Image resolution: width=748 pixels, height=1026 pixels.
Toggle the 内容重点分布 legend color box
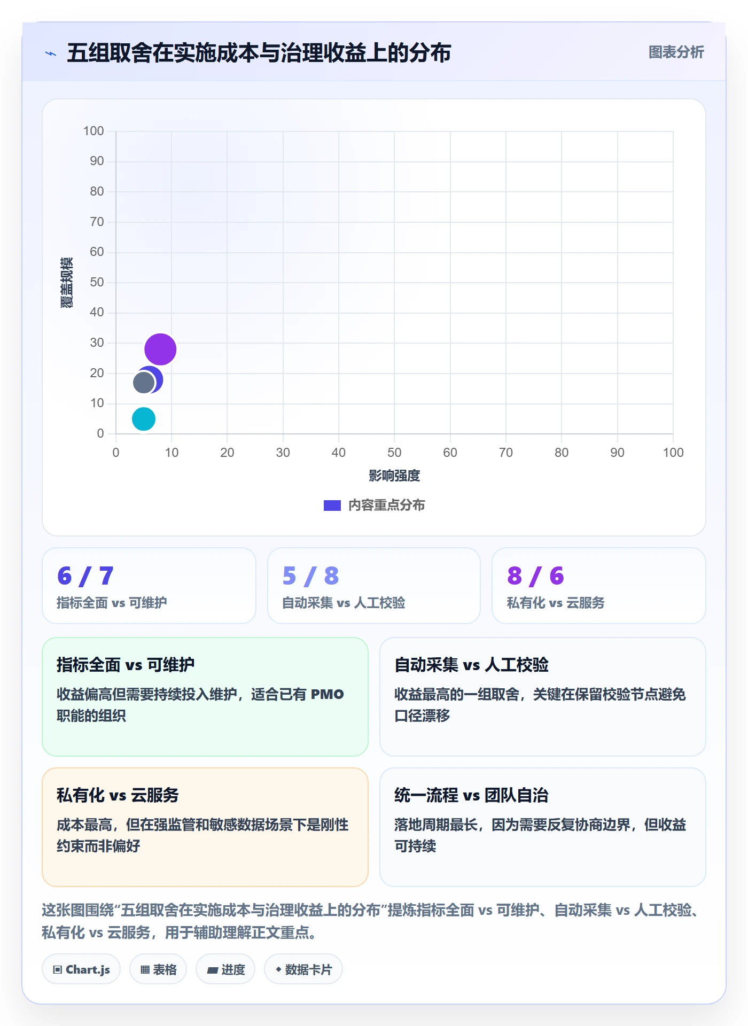click(332, 506)
